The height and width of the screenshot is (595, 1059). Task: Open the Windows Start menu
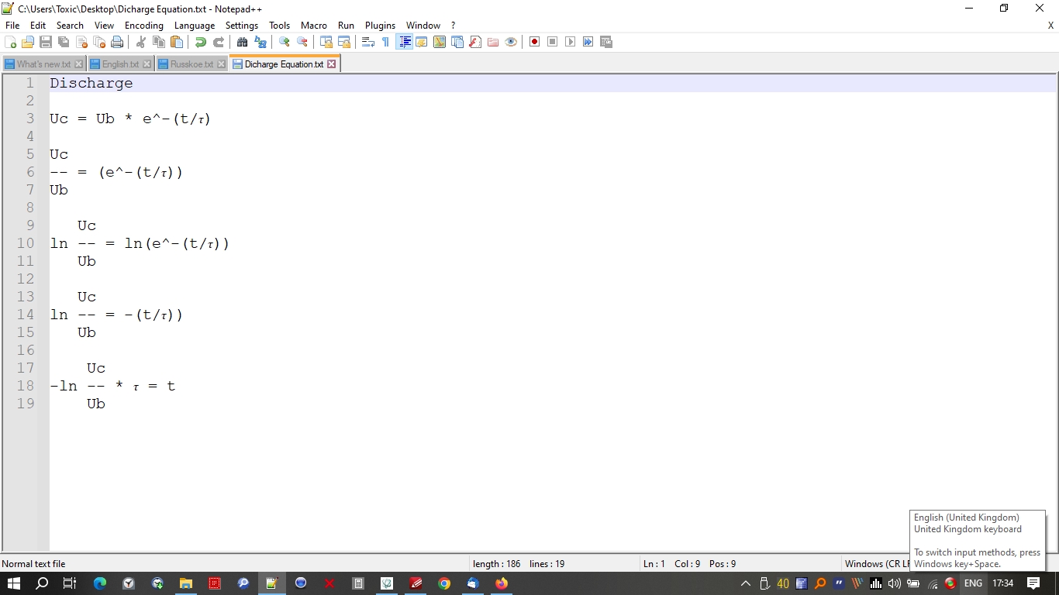pyautogui.click(x=13, y=583)
